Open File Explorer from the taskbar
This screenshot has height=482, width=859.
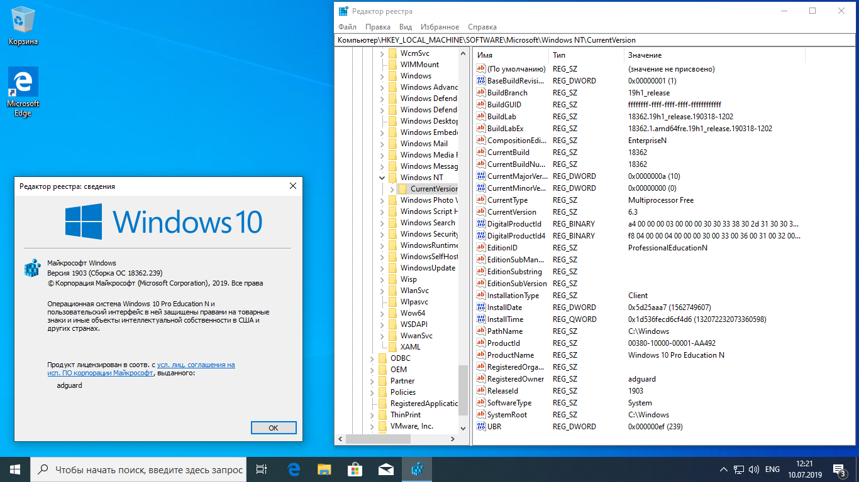pos(324,469)
